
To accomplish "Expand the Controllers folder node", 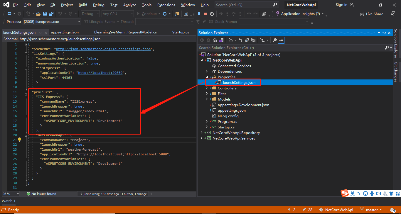I will (x=207, y=88).
